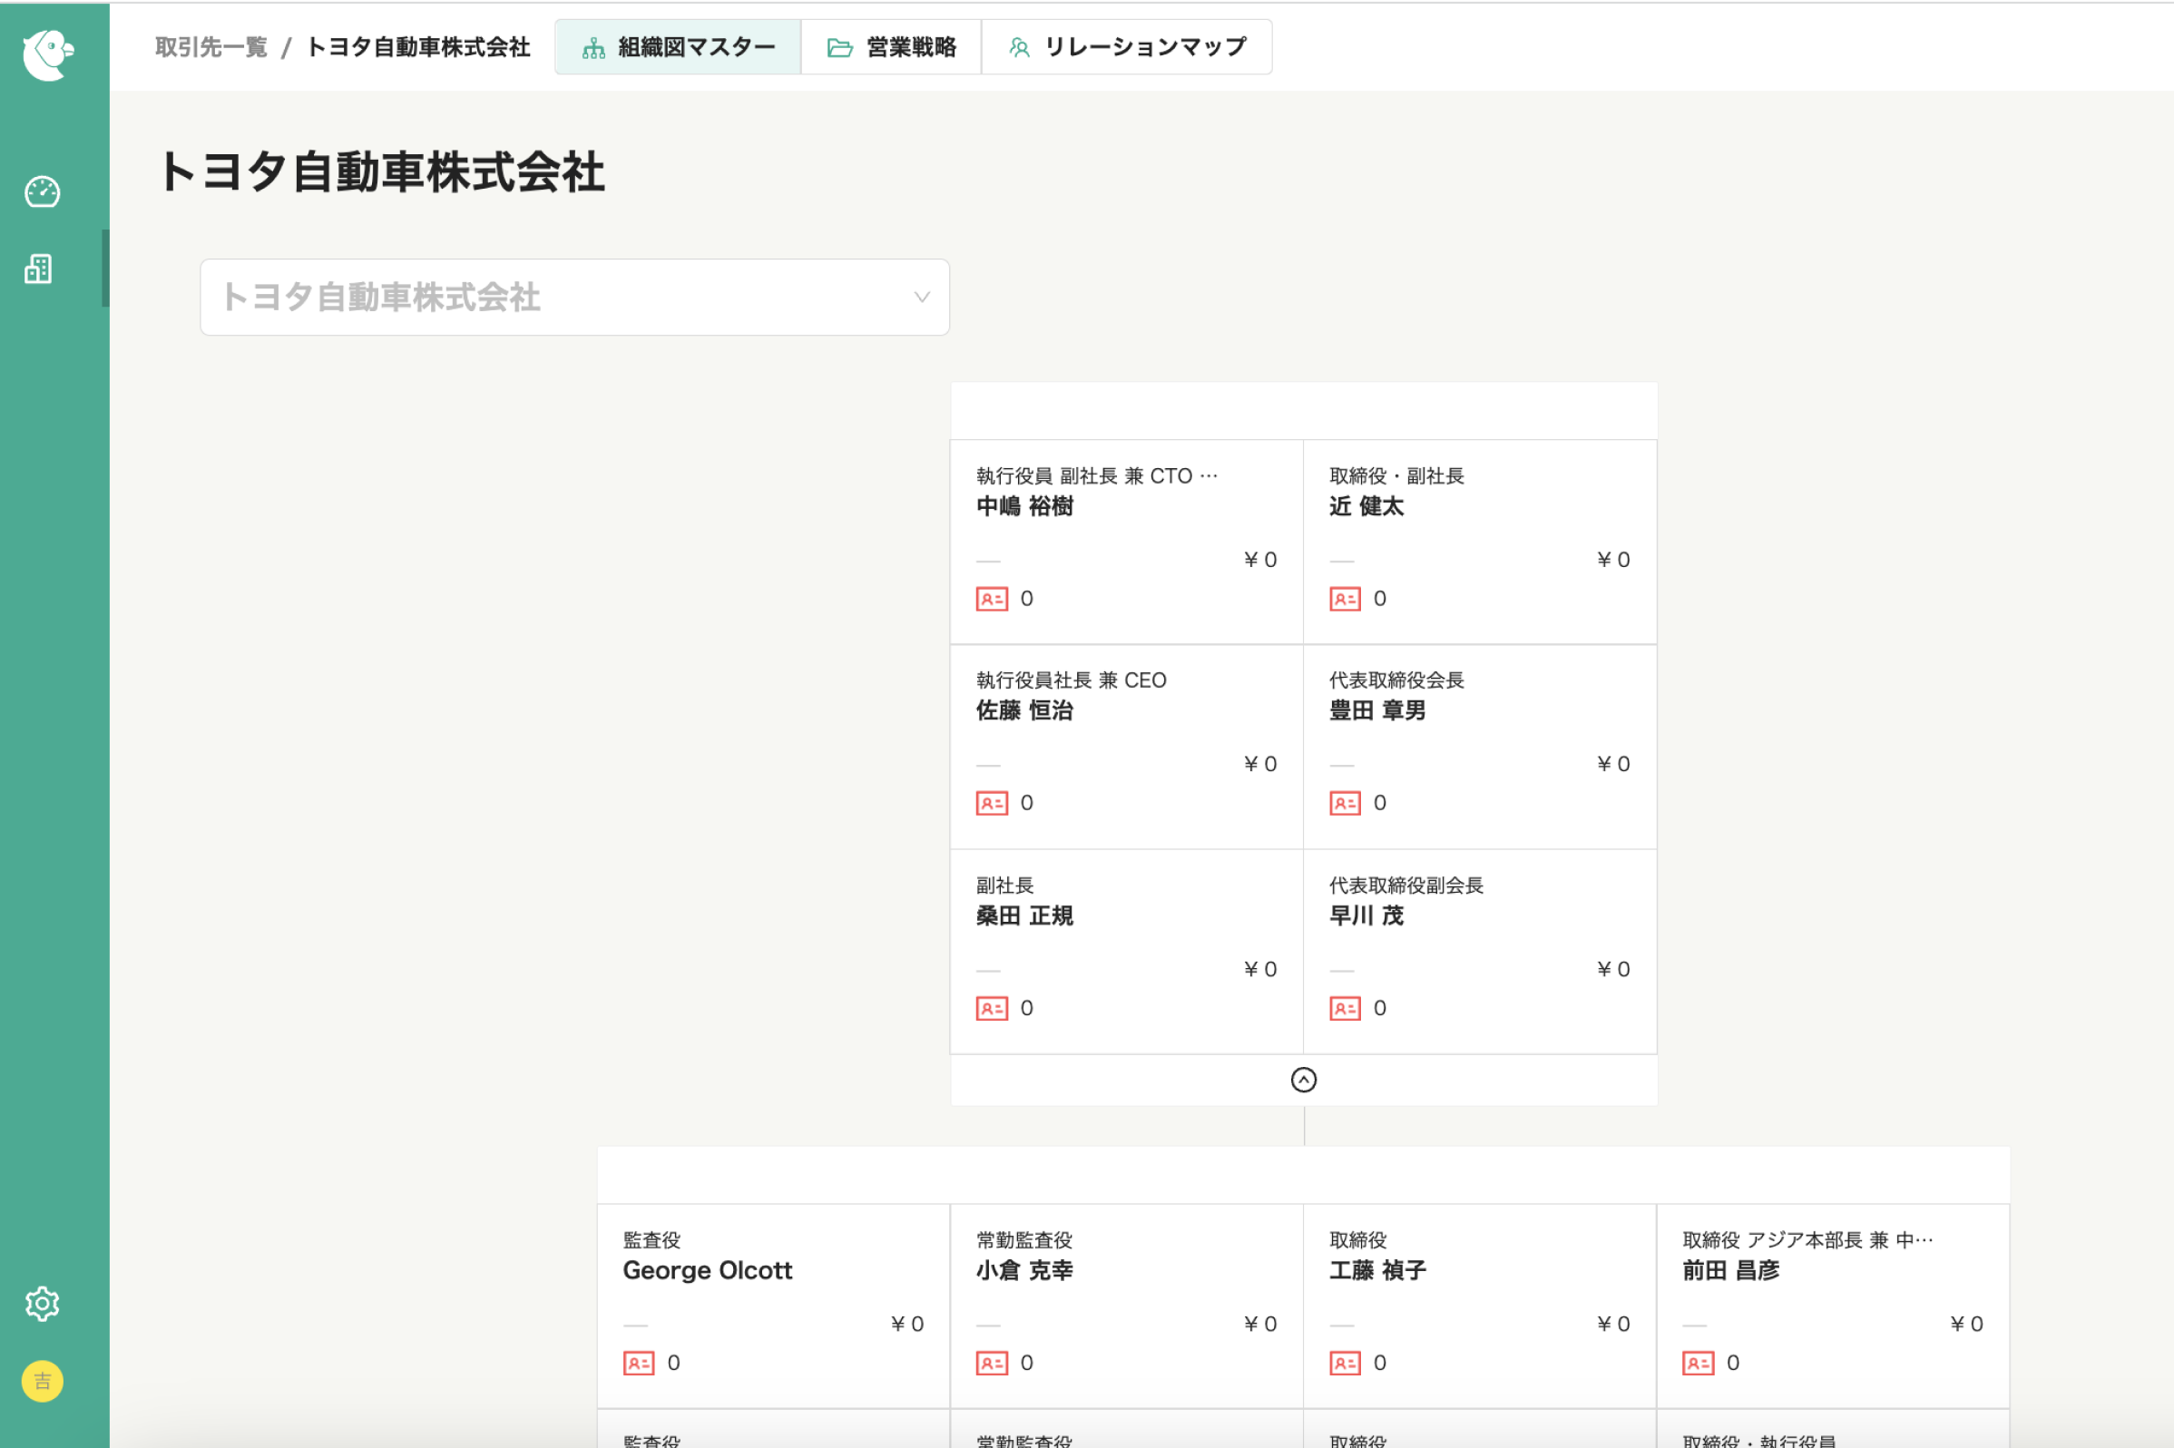Image resolution: width=2174 pixels, height=1448 pixels.
Task: Click the title 執行役員 副社長 兼 CTO
Action: [1096, 475]
